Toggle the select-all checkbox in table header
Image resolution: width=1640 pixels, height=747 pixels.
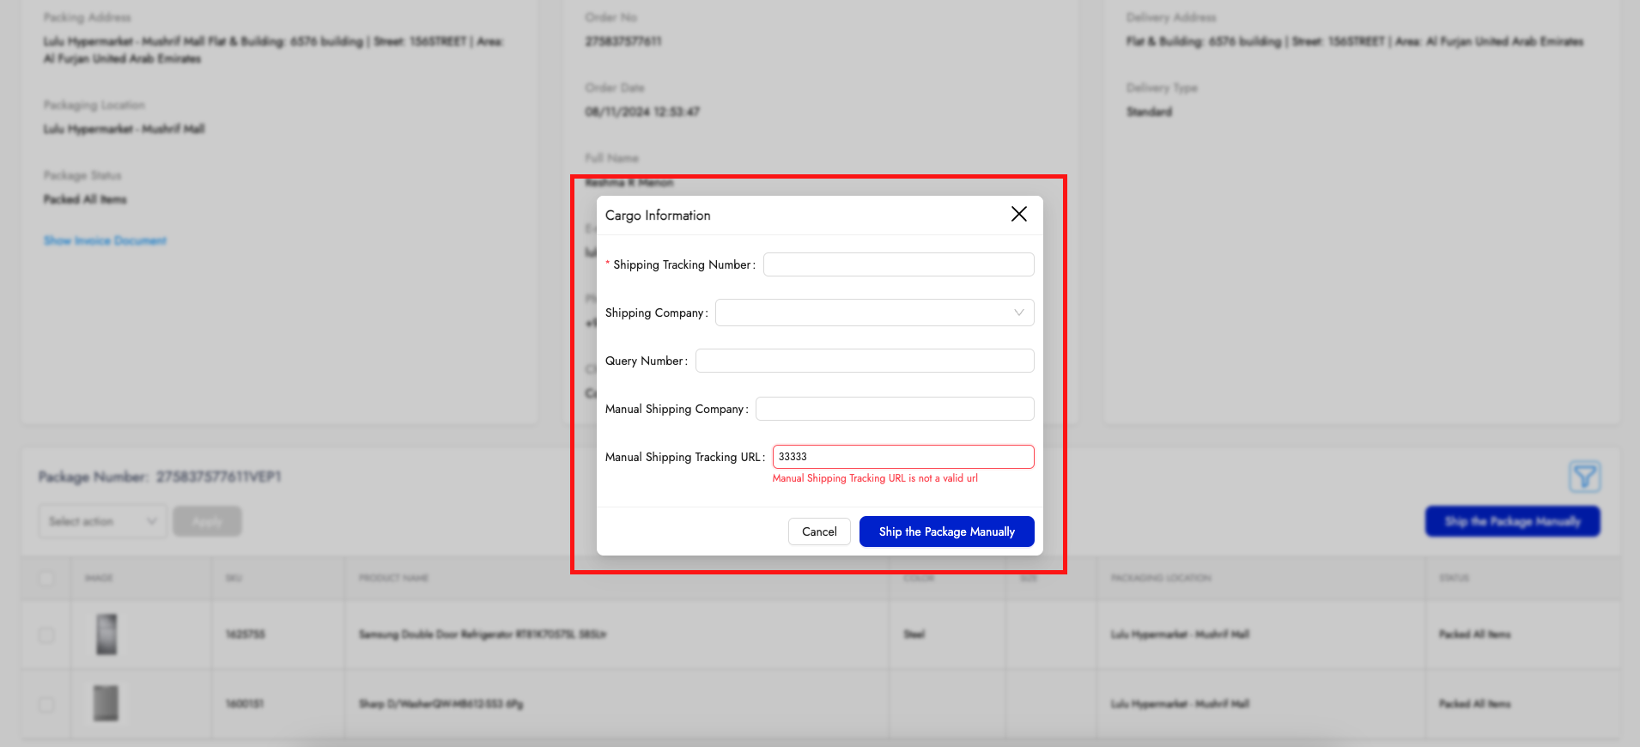click(46, 578)
